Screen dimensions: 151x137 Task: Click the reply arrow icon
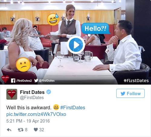coord(9,130)
